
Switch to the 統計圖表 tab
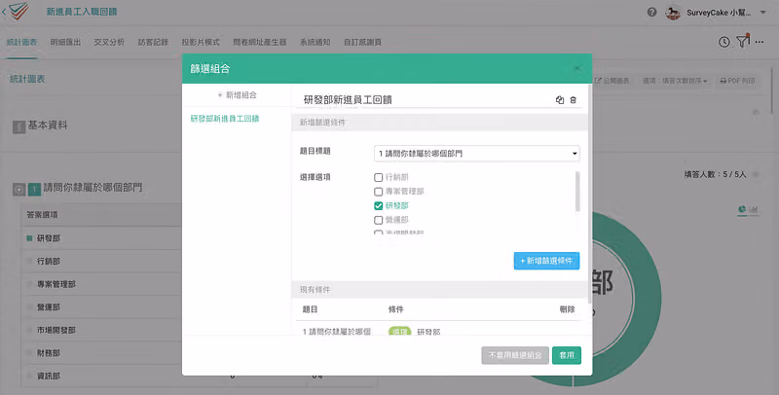(21, 42)
